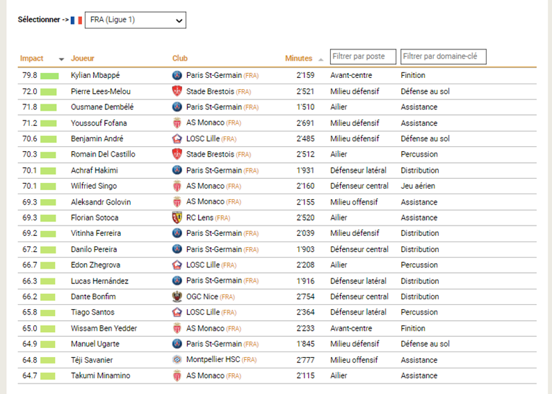This screenshot has width=552, height=394.
Task: Click AS Monaco crest in Fofana row
Action: 177,123
